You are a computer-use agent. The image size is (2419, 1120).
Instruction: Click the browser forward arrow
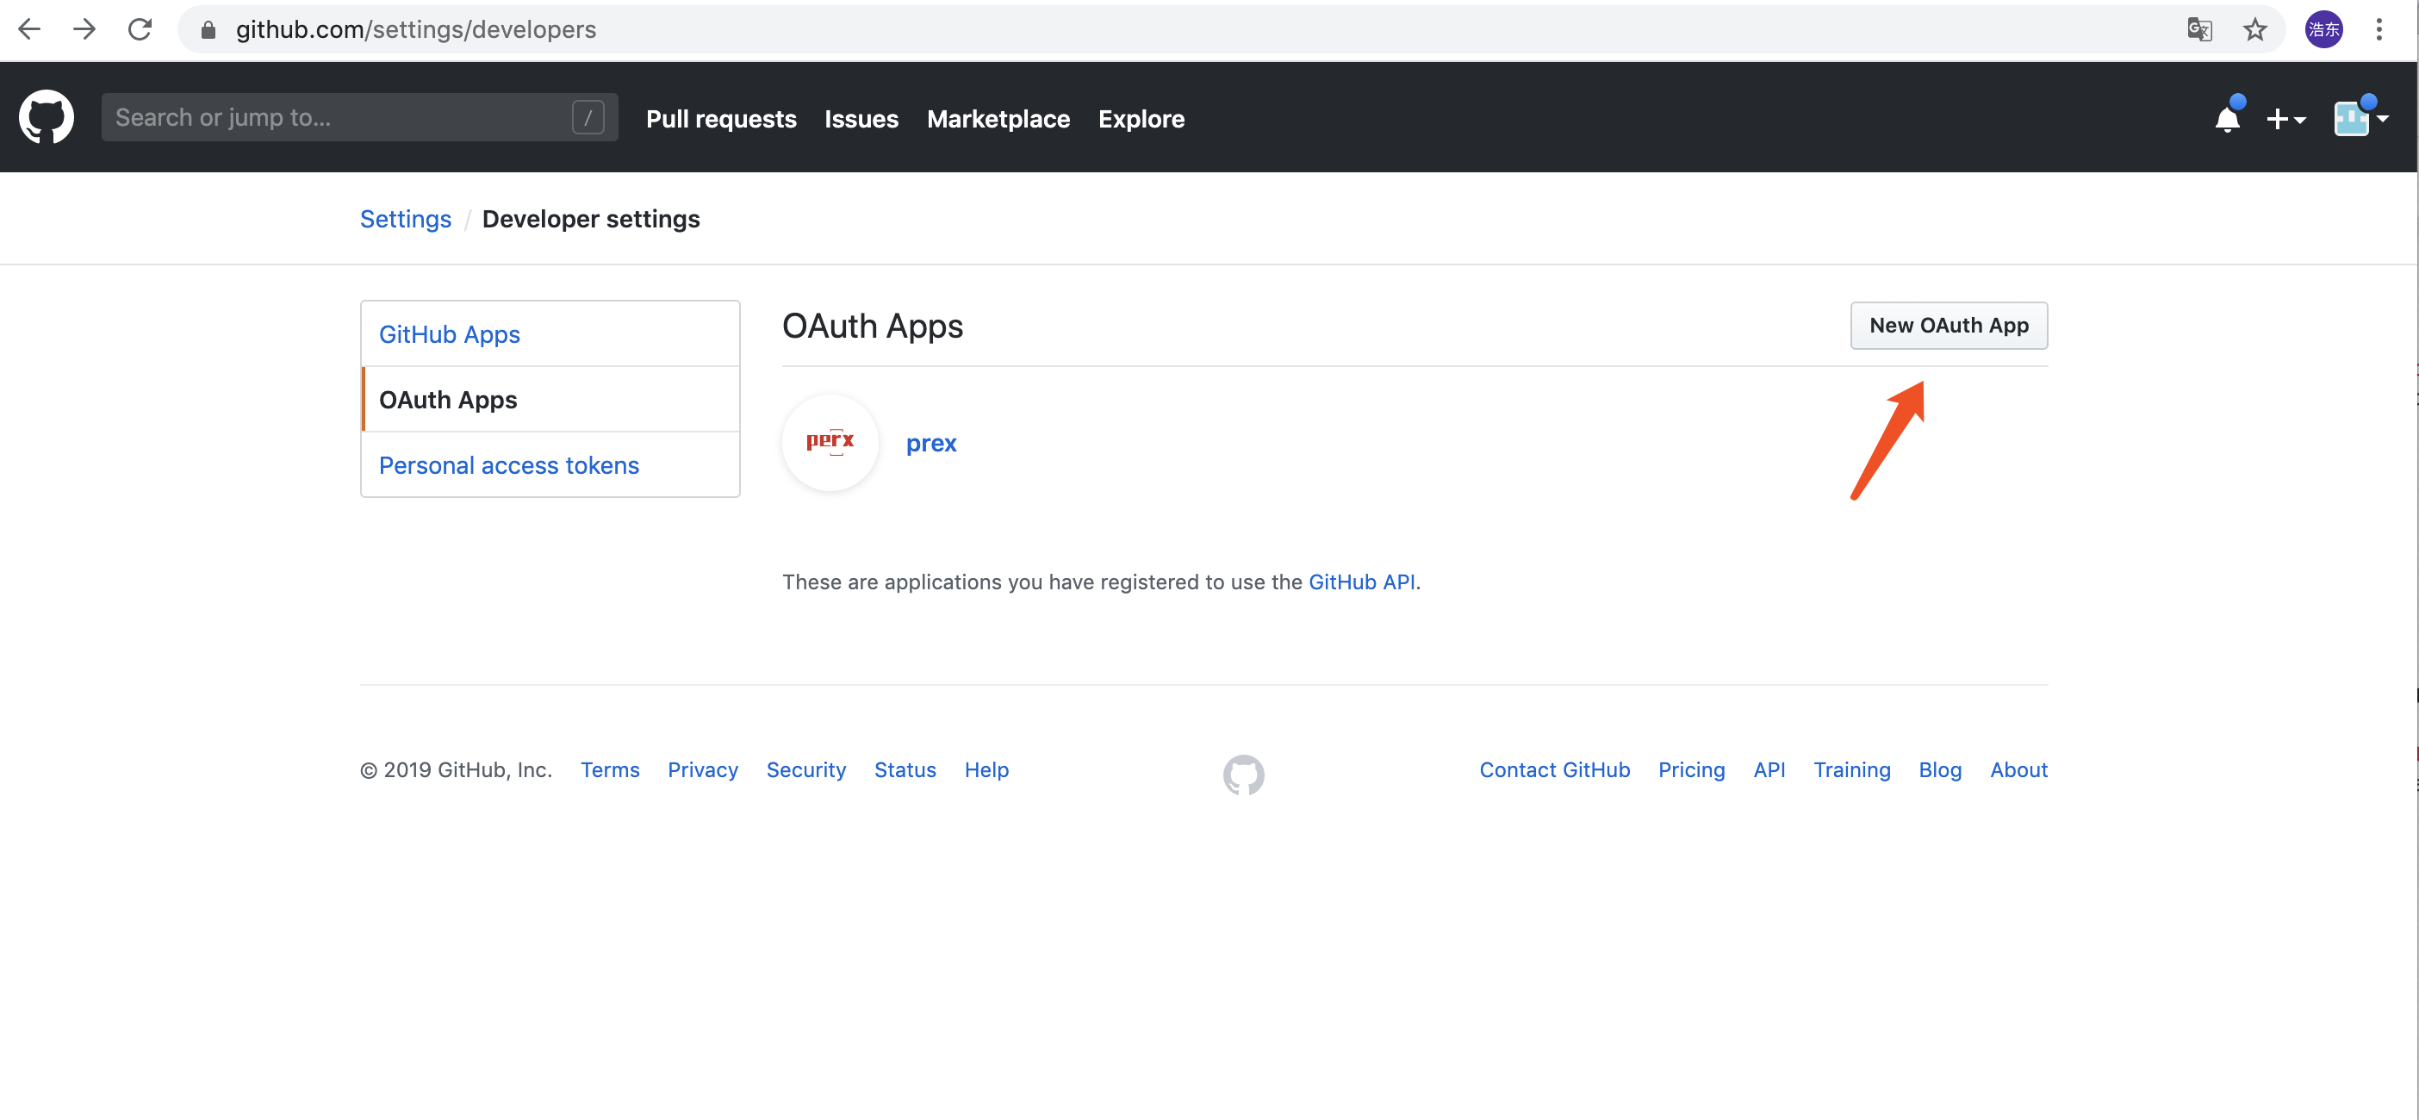pyautogui.click(x=84, y=29)
